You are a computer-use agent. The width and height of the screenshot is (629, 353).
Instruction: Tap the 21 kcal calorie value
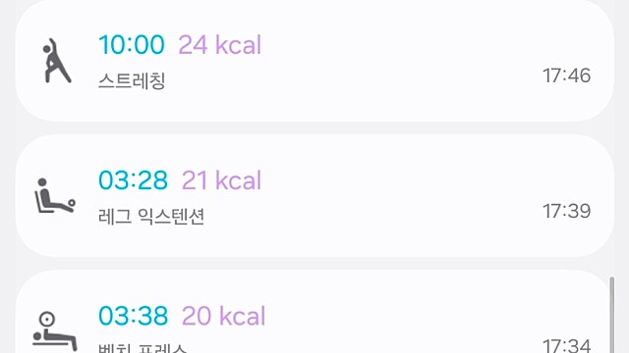(221, 180)
